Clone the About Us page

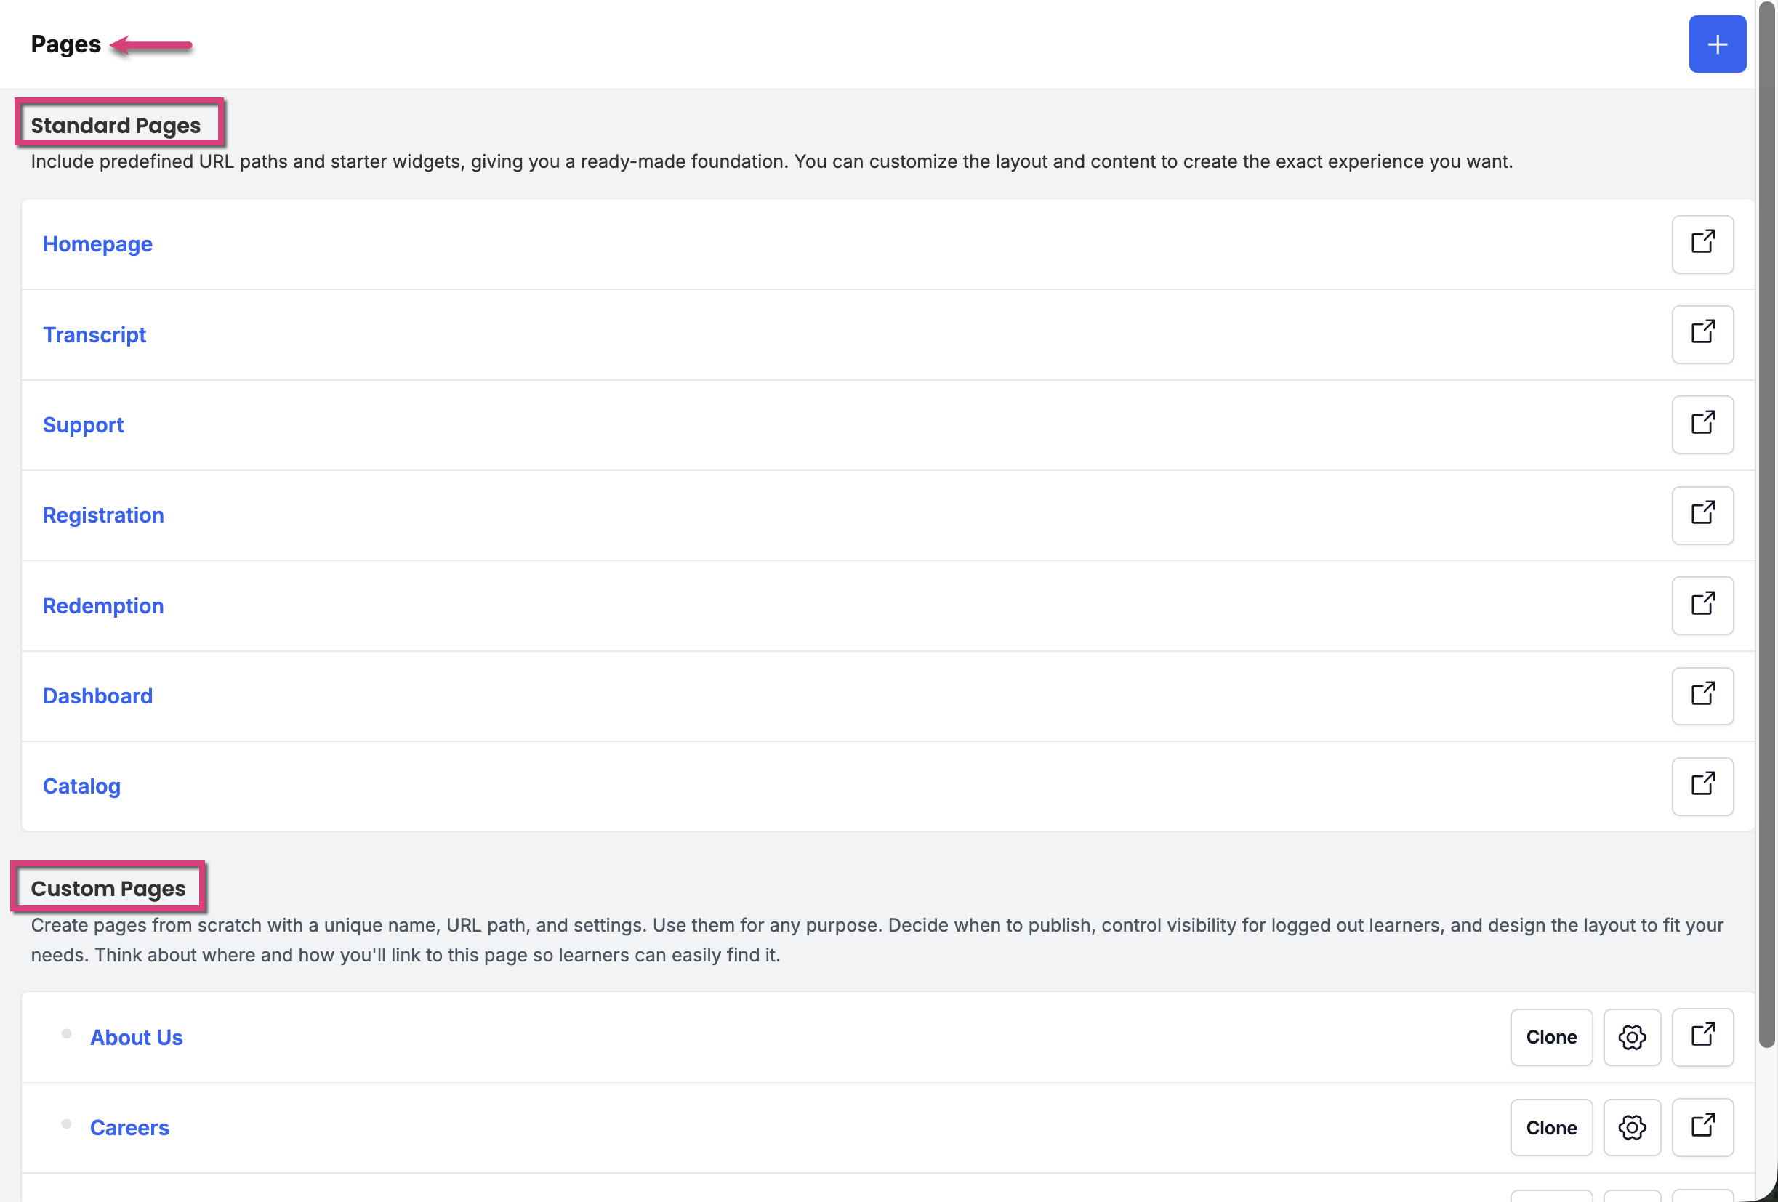tap(1550, 1037)
